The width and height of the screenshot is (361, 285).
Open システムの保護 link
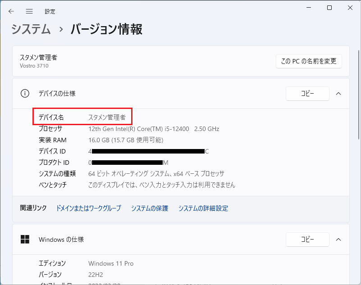point(150,208)
